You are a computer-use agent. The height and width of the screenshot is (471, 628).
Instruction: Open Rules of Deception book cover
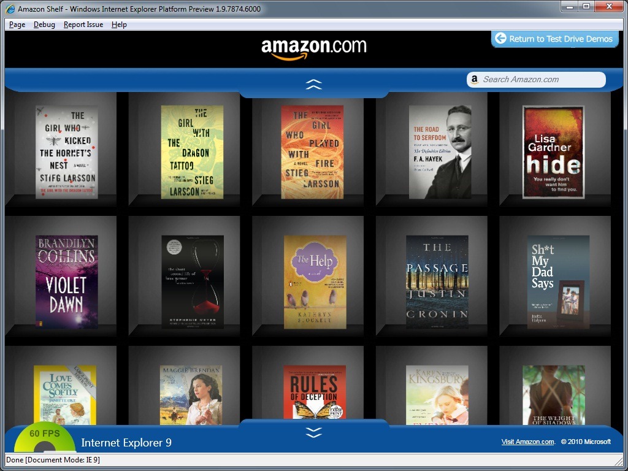point(315,392)
